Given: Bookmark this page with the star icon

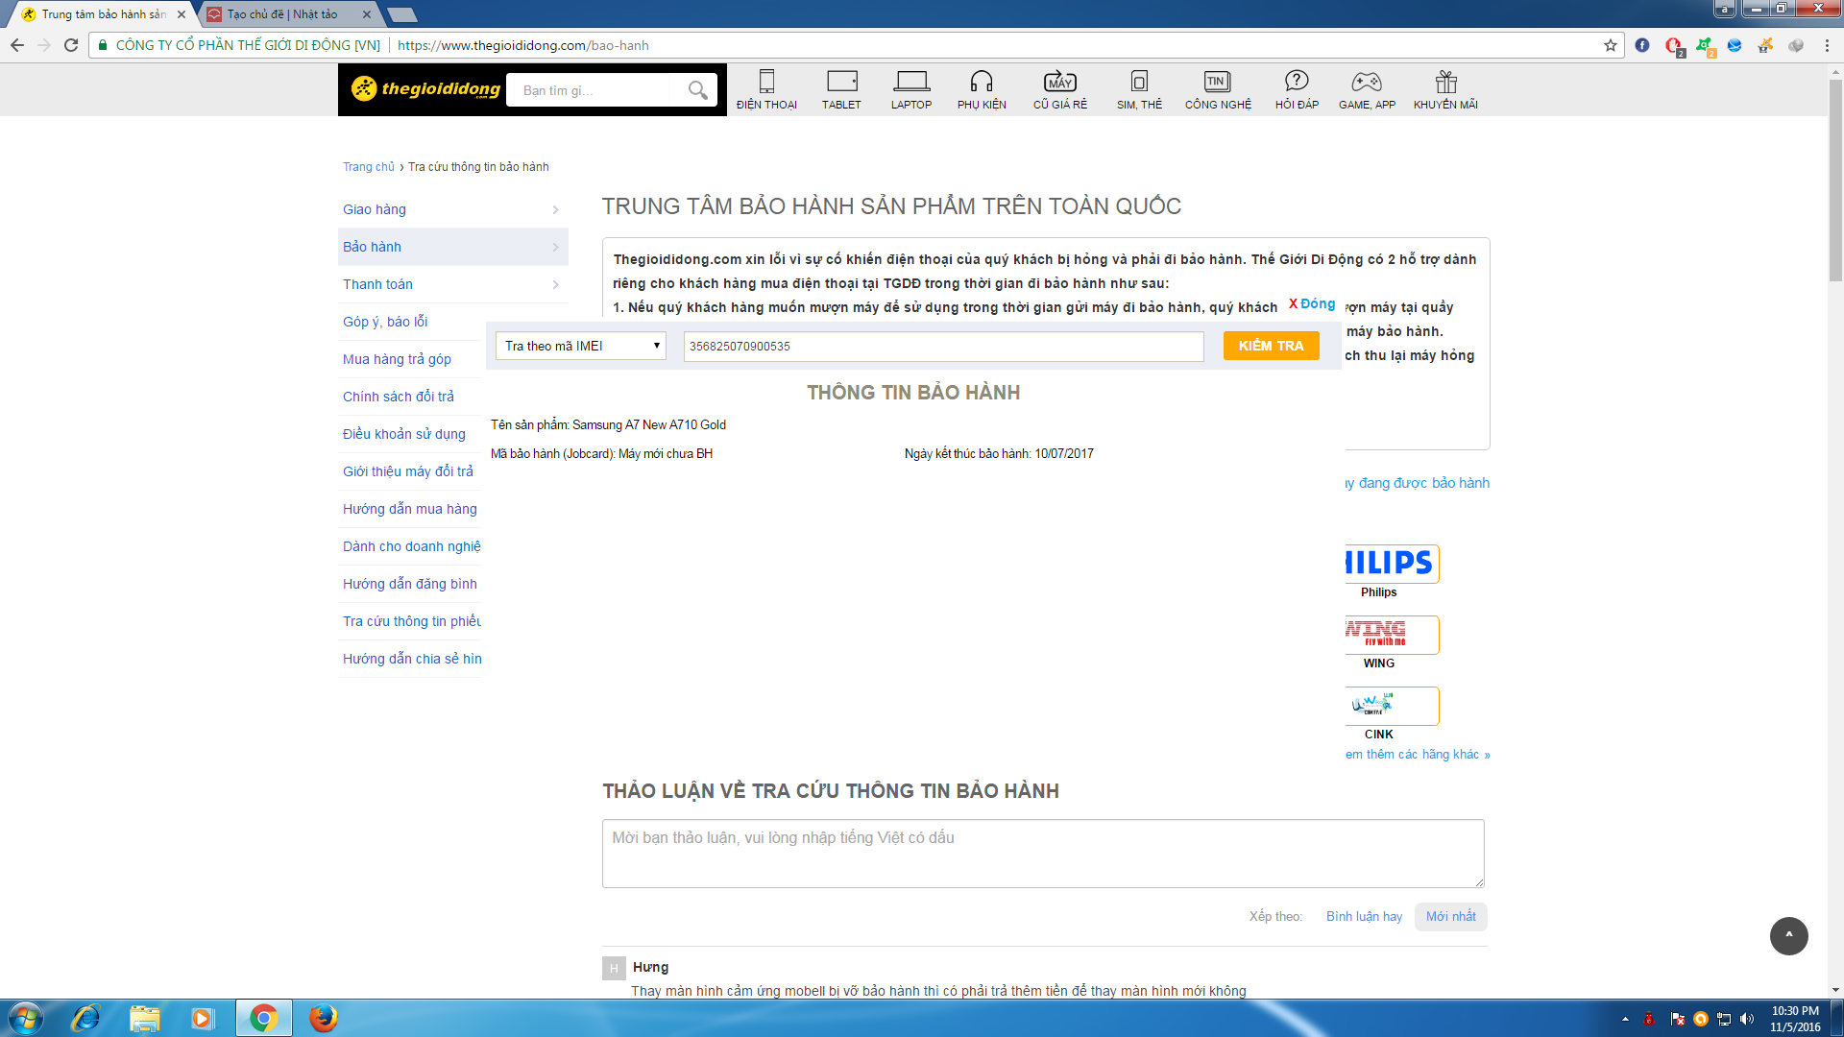Looking at the screenshot, I should (1611, 45).
